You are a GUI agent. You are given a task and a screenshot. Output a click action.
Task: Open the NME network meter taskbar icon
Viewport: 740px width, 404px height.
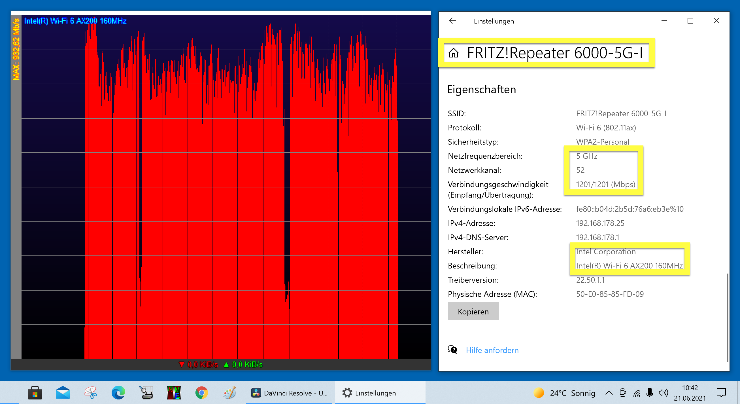[x=174, y=393]
